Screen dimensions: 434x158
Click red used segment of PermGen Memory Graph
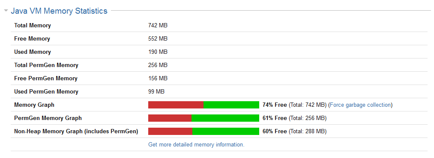pyautogui.click(x=170, y=118)
